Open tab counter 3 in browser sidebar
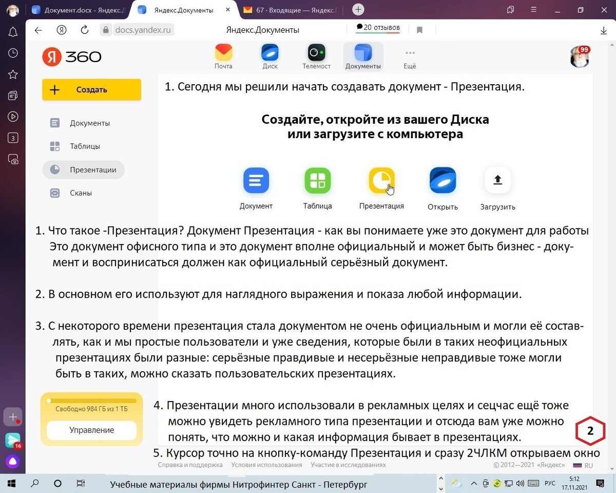The height and width of the screenshot is (493, 616). click(13, 138)
